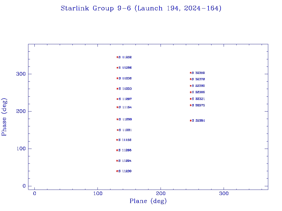Pick the S 11154 satellite marker

[117, 107]
